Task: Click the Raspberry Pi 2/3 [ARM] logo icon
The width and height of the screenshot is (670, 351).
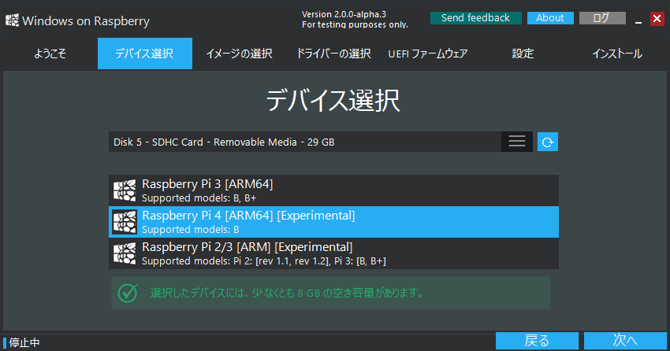Action: coord(125,253)
